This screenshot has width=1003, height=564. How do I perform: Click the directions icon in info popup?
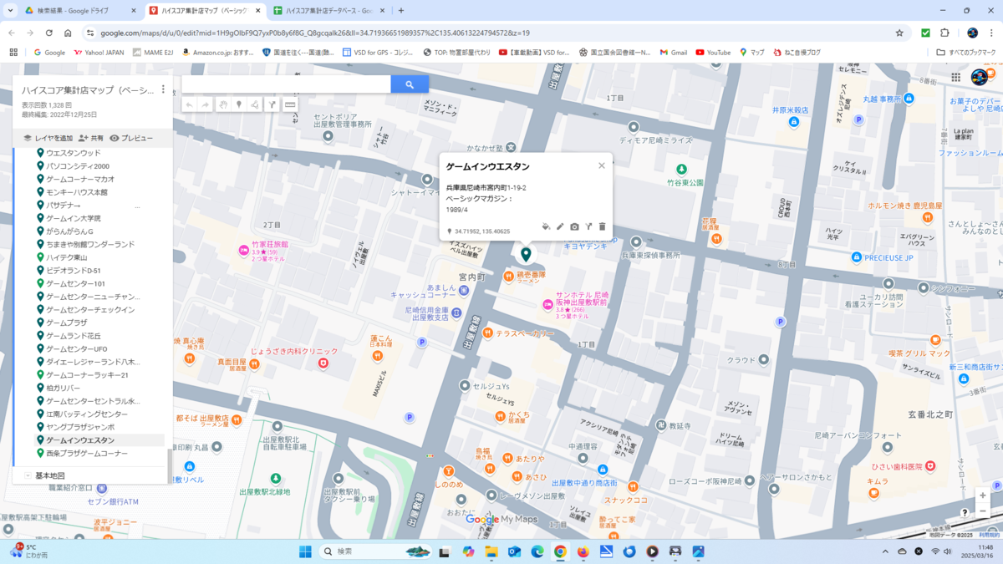588,226
